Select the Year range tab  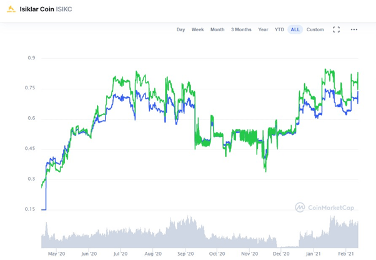pyautogui.click(x=263, y=29)
